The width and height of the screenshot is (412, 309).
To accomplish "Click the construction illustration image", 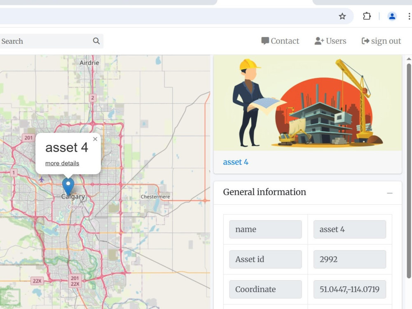I will [x=308, y=103].
